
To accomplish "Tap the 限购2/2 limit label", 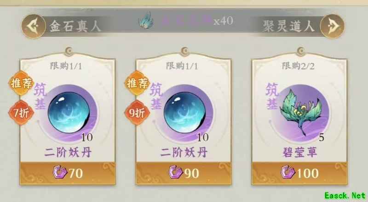I will tap(298, 66).
